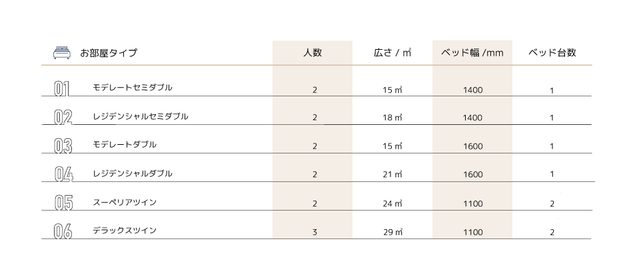Click the 06 outlined number icon

tap(63, 231)
